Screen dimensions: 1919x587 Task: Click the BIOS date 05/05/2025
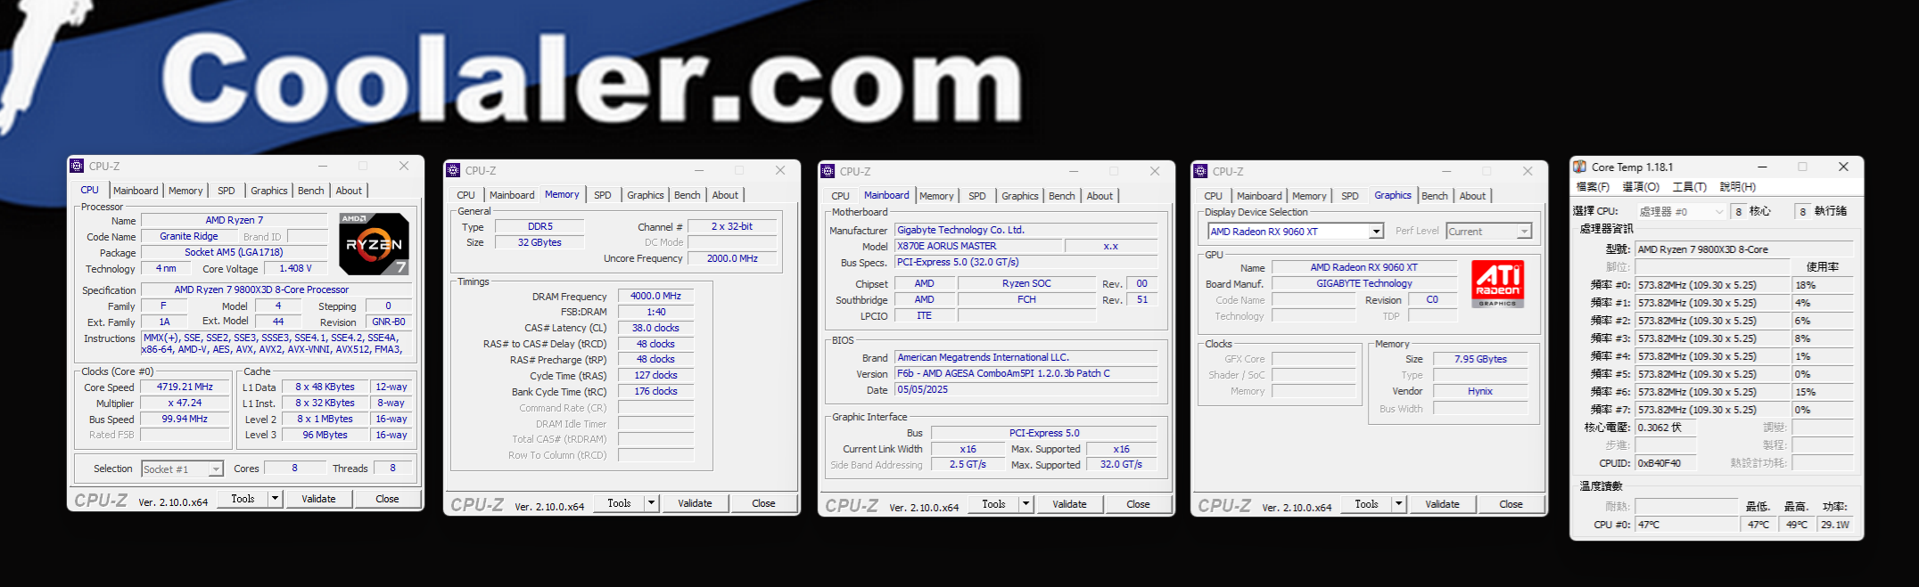(x=1026, y=390)
